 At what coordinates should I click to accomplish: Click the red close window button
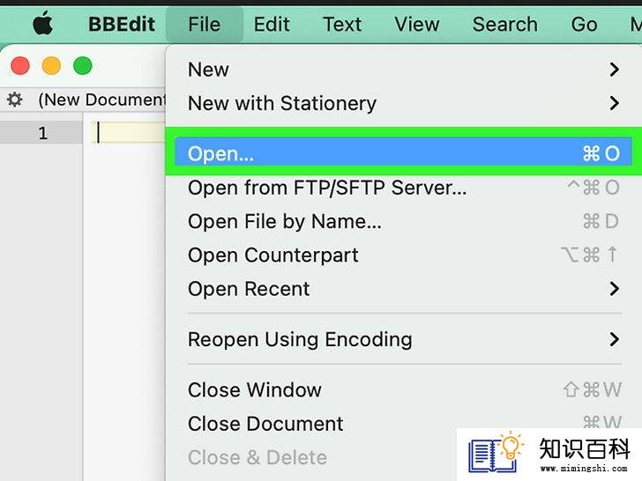pos(20,66)
